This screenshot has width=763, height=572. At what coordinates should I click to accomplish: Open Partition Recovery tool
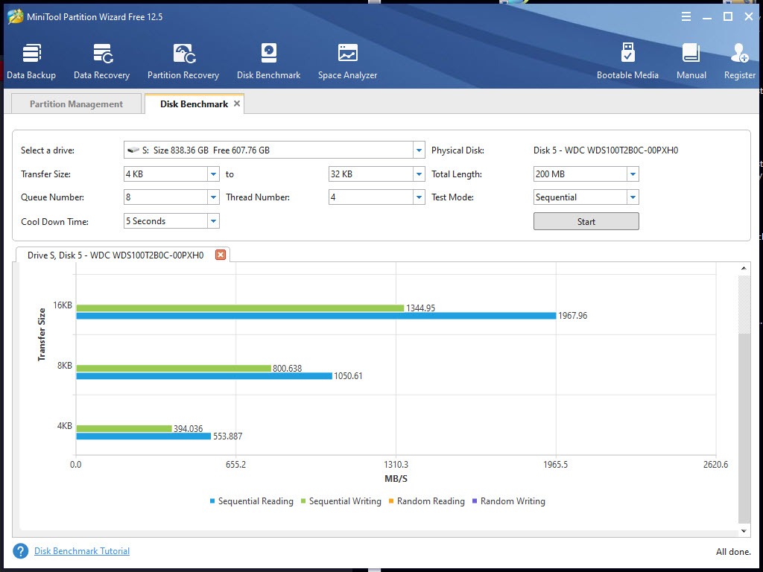[x=183, y=61]
